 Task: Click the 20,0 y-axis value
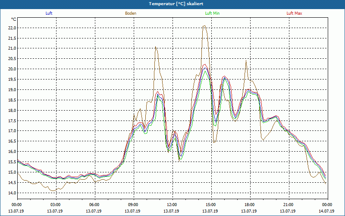point(12,69)
